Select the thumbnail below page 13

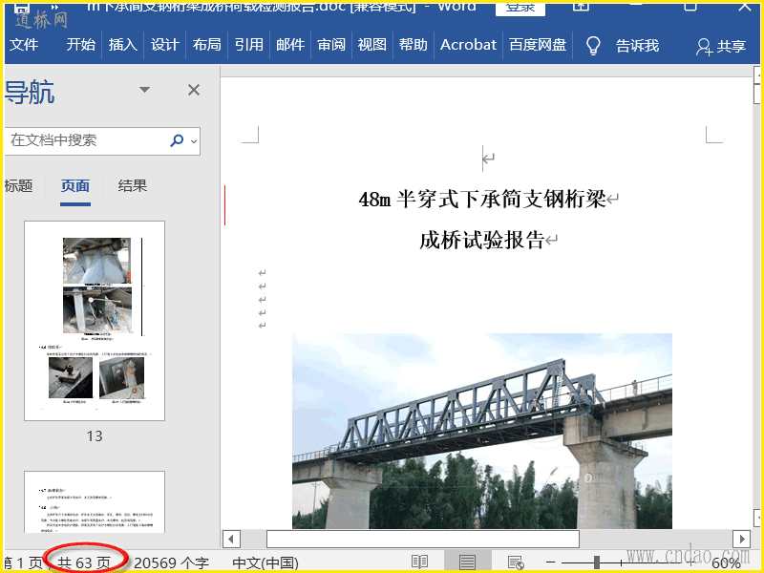(95, 502)
